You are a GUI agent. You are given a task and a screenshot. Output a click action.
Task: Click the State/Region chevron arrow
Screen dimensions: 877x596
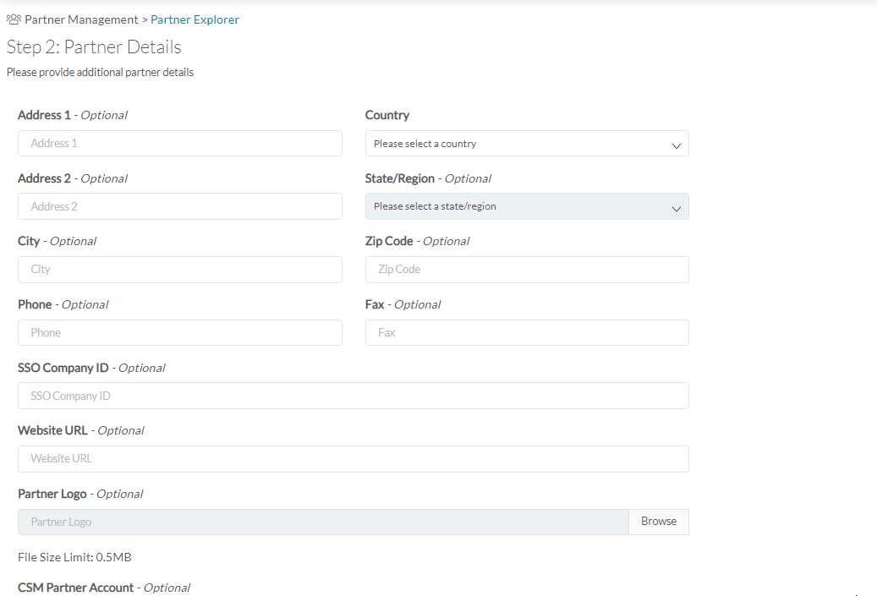[676, 207]
